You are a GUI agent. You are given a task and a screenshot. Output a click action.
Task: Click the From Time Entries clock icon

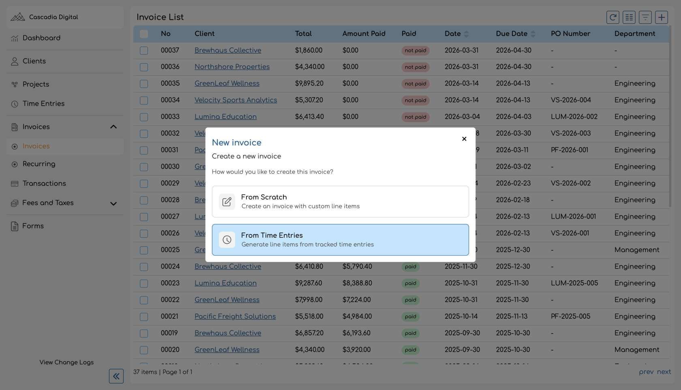227,240
